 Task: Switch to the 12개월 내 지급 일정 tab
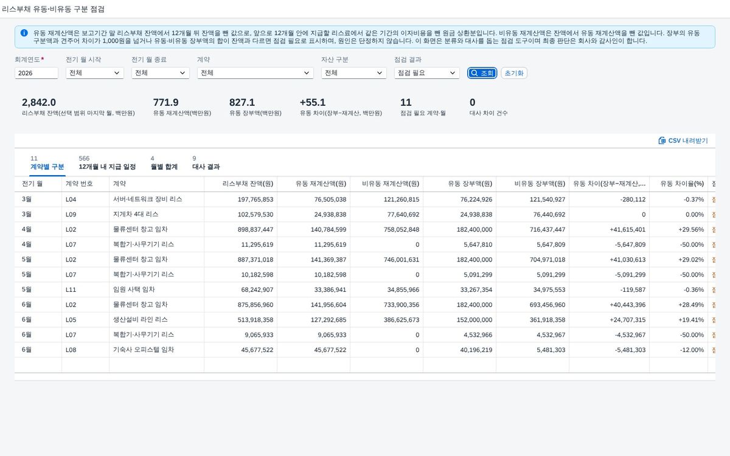point(107,163)
